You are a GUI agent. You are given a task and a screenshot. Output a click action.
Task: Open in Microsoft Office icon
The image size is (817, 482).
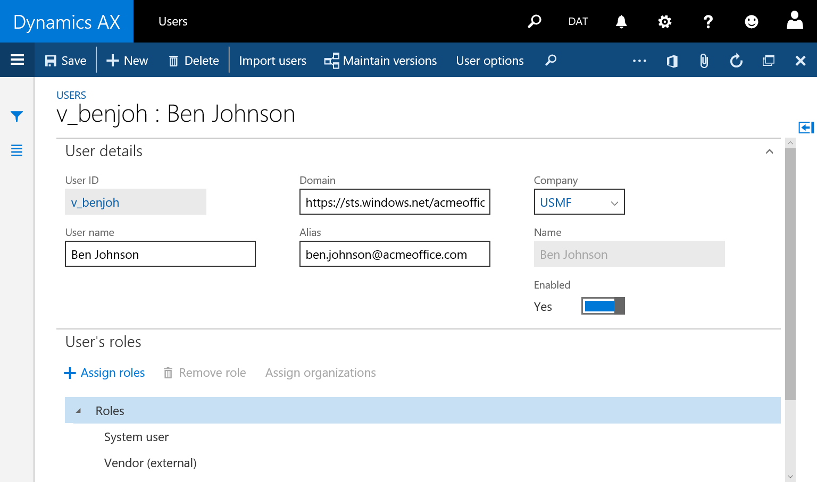672,61
